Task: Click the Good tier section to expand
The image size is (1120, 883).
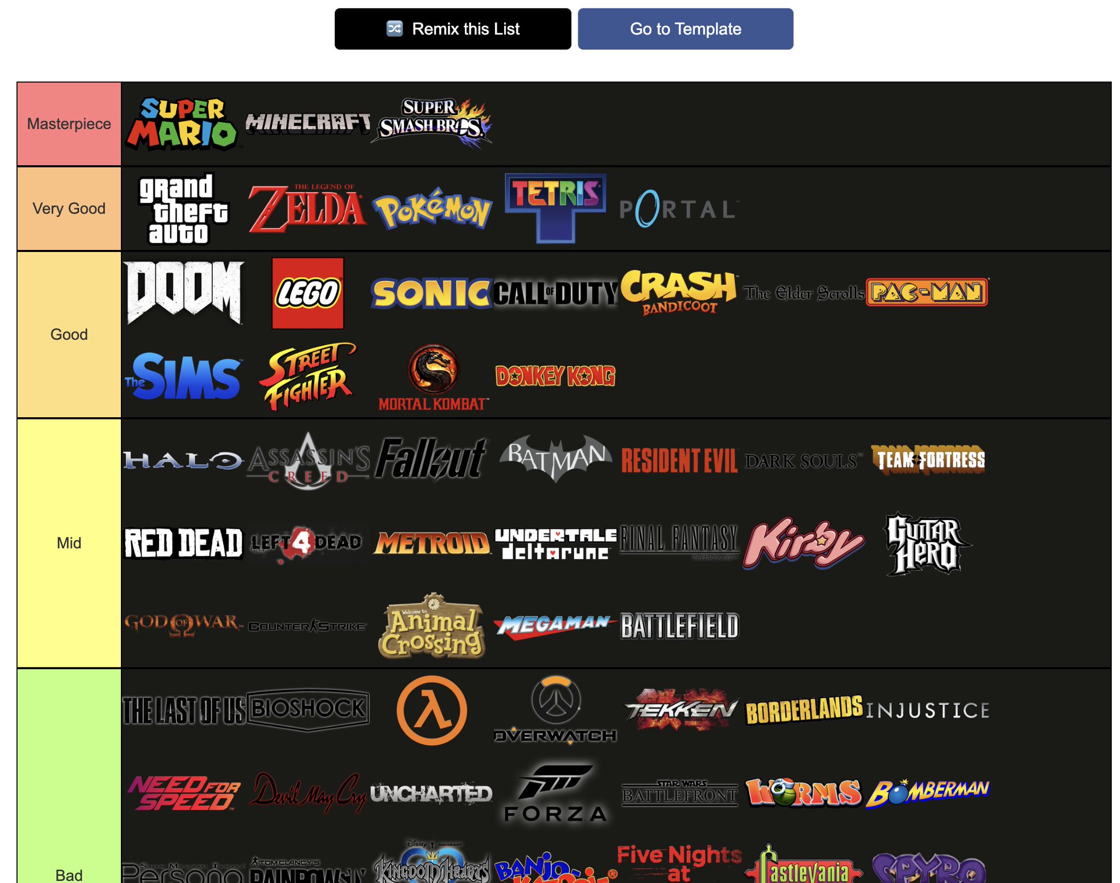Action: 69,334
